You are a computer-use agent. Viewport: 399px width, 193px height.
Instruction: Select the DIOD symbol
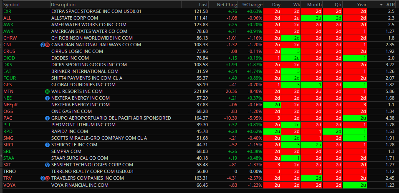(9, 58)
